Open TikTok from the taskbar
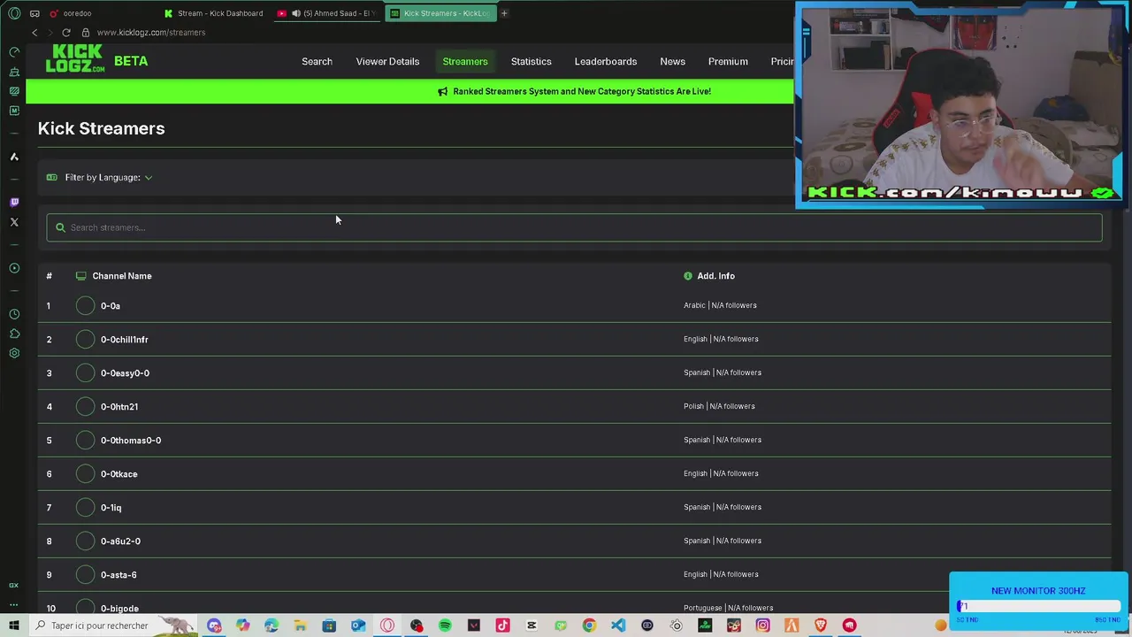The height and width of the screenshot is (637, 1132). (x=502, y=625)
